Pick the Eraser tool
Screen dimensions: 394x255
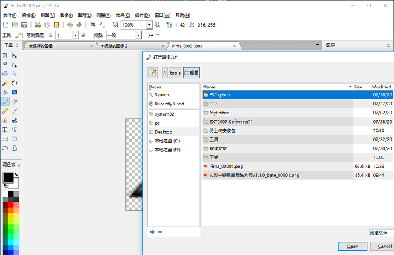tap(14, 102)
